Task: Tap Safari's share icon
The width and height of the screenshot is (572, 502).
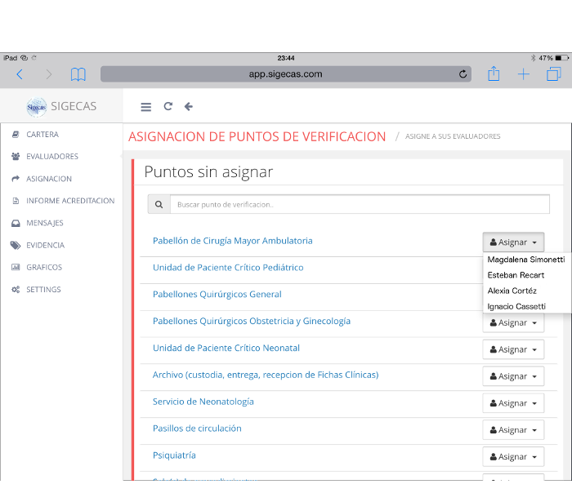Action: tap(494, 74)
